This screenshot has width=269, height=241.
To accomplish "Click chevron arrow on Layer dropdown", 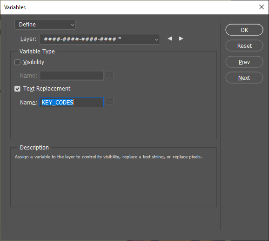I will coord(156,39).
